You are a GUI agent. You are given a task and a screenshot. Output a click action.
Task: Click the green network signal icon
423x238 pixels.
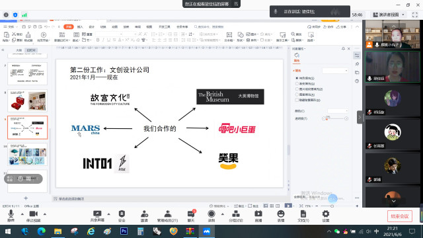24,15
